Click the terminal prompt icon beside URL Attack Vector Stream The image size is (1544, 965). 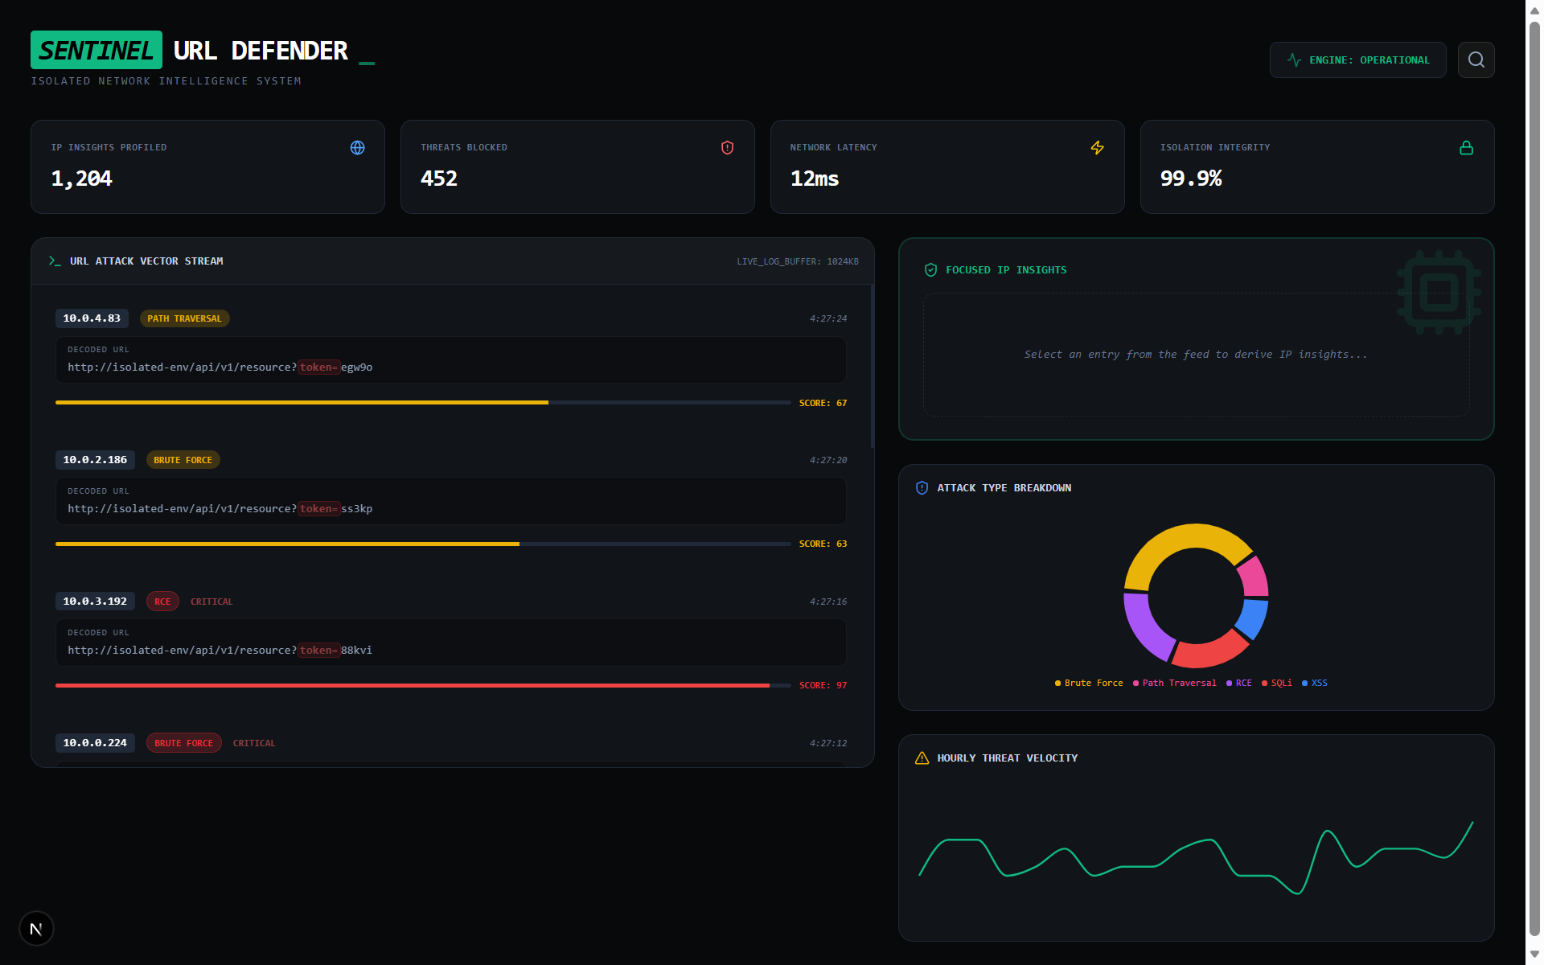pyautogui.click(x=55, y=261)
